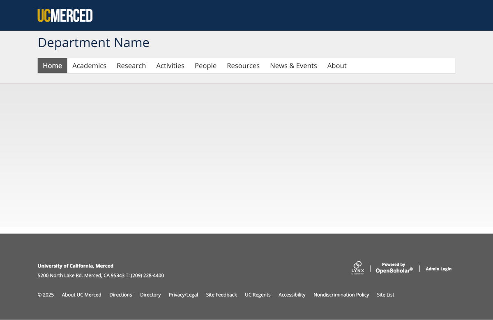The height and width of the screenshot is (320, 493).
Task: Open the Accessibility footer link
Action: pyautogui.click(x=292, y=295)
